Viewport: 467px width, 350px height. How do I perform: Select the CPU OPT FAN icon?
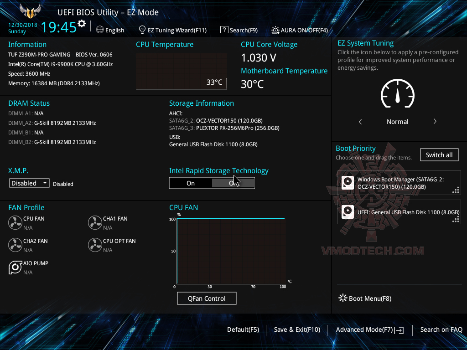[x=95, y=245]
